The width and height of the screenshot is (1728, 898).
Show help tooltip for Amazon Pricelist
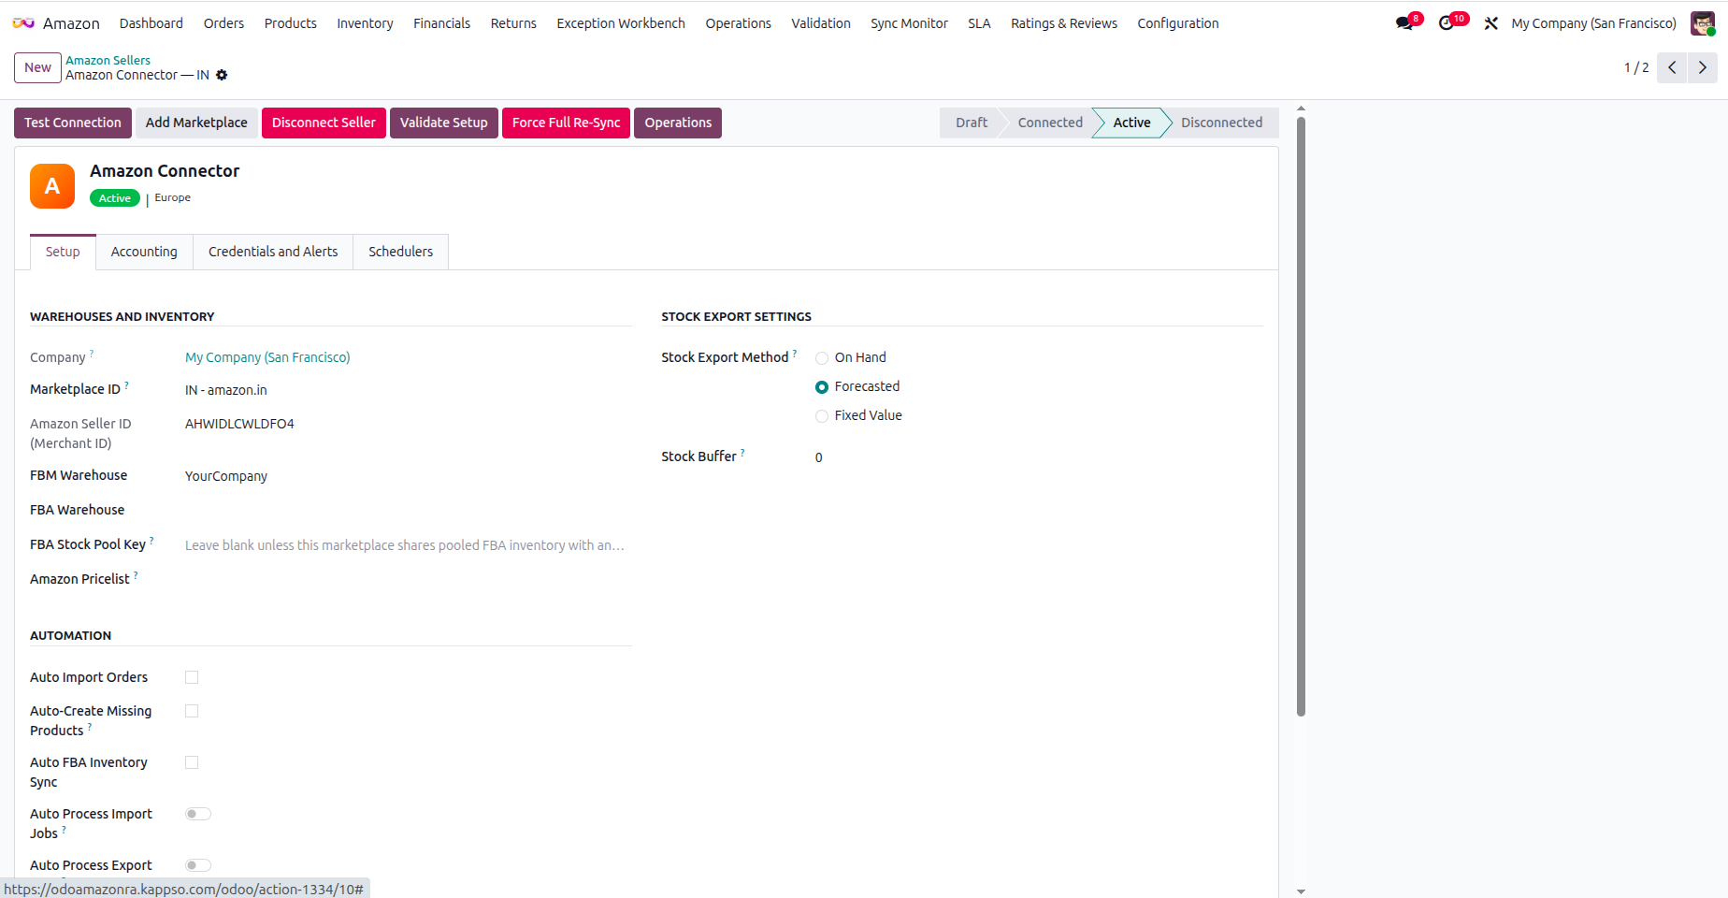click(136, 575)
